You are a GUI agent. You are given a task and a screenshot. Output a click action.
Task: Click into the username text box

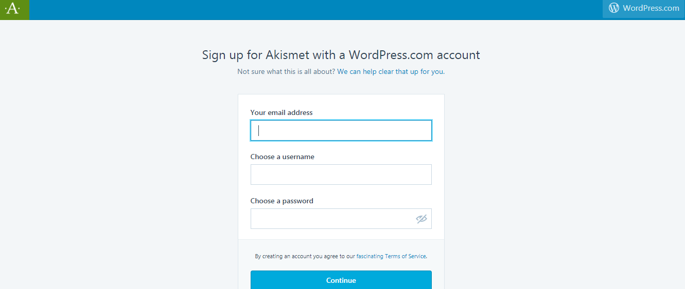coord(341,175)
